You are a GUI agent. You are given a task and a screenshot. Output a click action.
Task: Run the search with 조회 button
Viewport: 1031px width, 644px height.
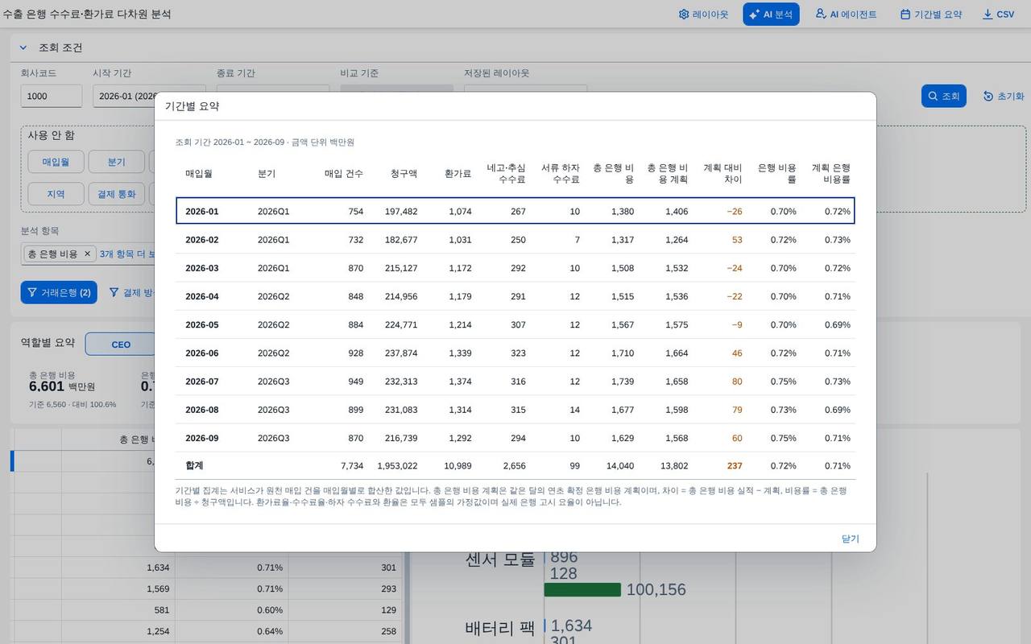[x=943, y=96]
